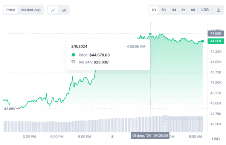Click the 6:00 PM time axis label

coord(57,136)
